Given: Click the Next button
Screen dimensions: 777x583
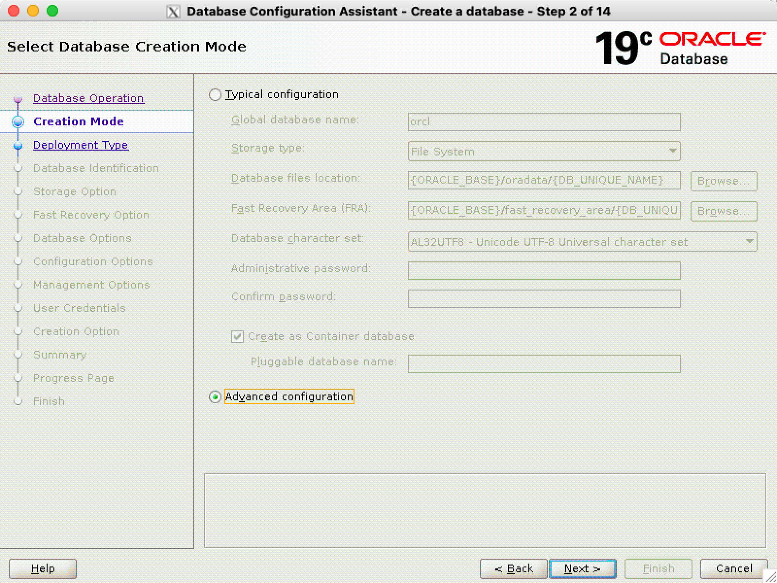Looking at the screenshot, I should pos(582,568).
